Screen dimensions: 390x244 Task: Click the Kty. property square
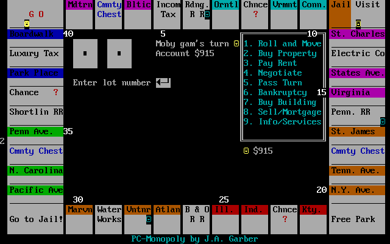(313, 220)
